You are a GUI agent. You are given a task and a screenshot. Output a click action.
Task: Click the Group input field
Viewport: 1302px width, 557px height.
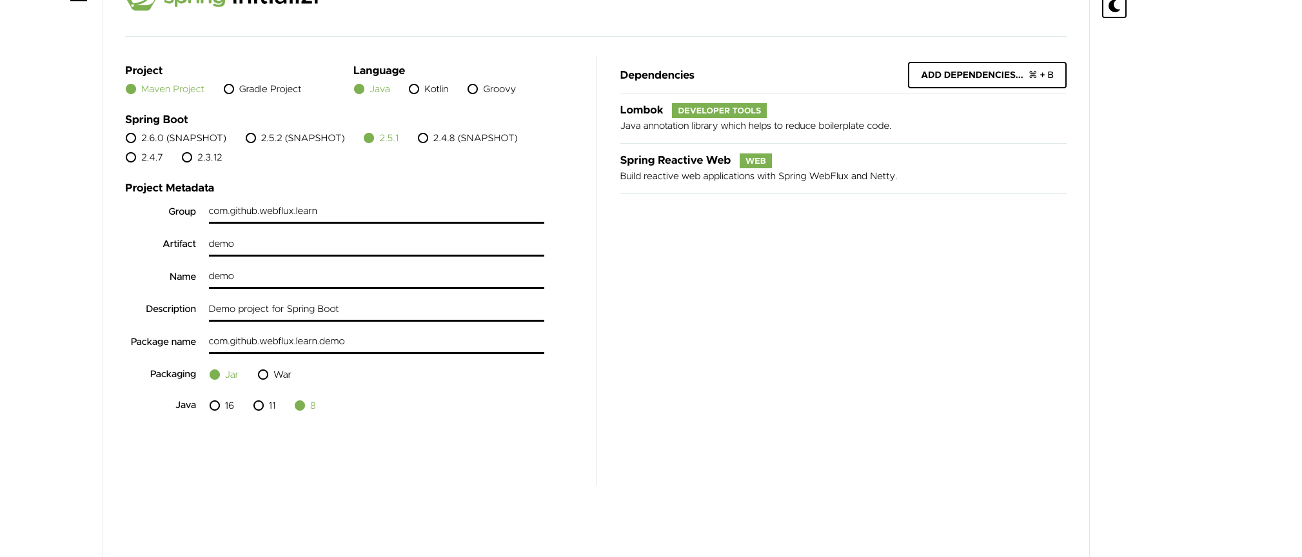pyautogui.click(x=377, y=211)
